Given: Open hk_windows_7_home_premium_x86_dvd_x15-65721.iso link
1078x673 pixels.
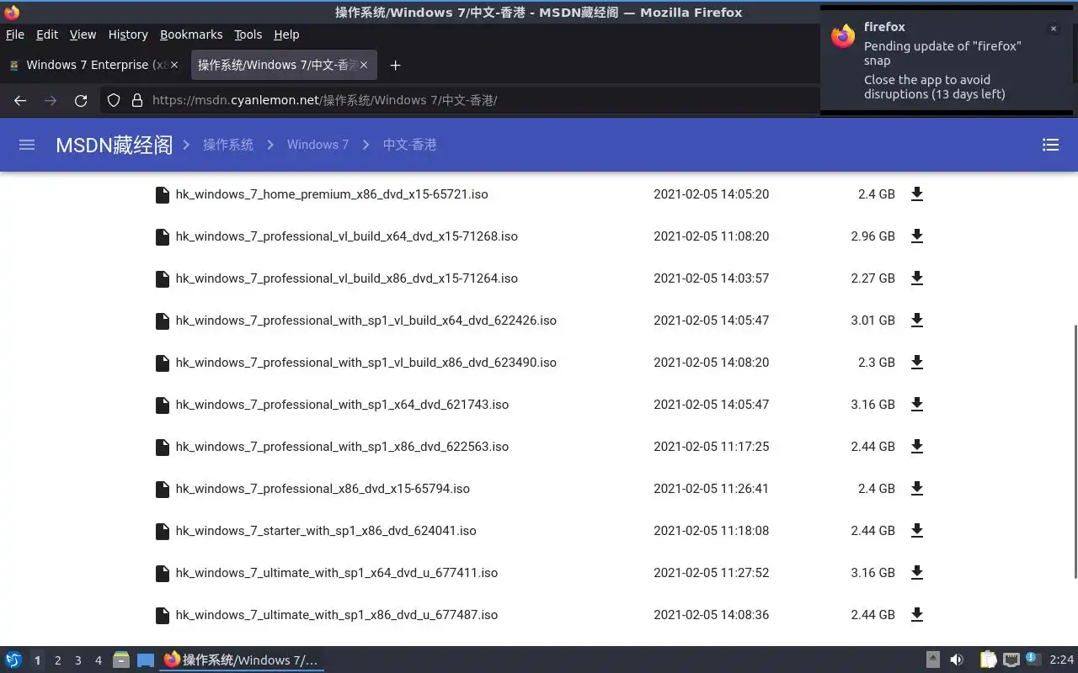Looking at the screenshot, I should 332,194.
